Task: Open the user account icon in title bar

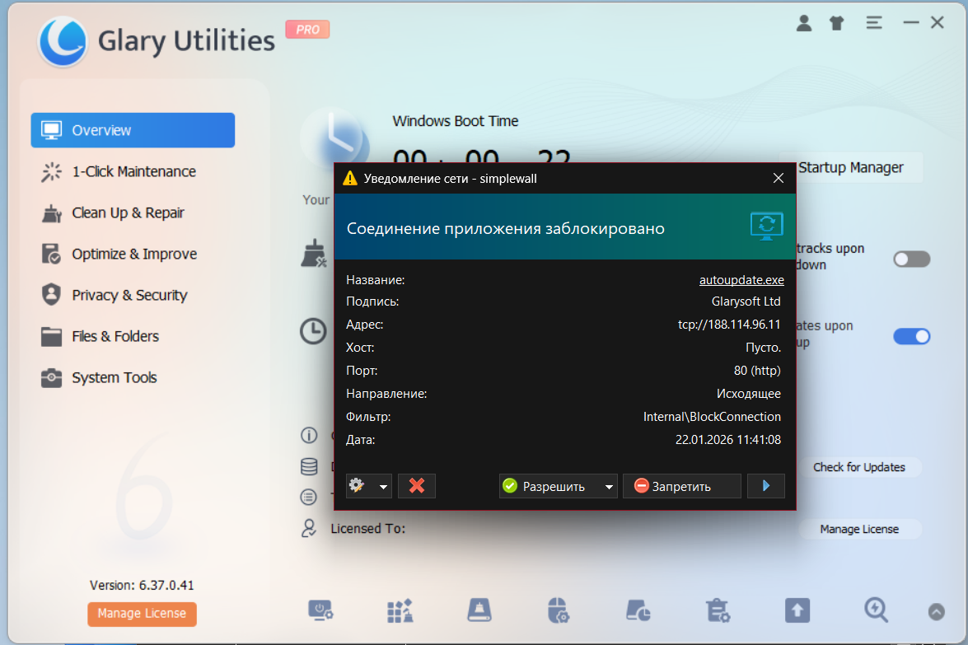Action: coord(804,23)
